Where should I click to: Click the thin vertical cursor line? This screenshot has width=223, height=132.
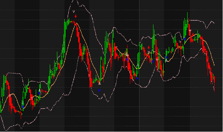tap(139, 66)
